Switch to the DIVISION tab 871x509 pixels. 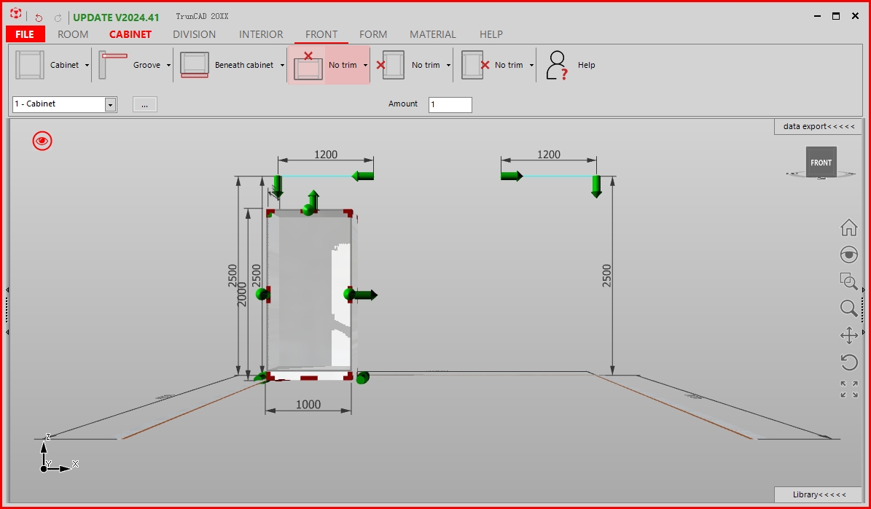[x=195, y=34]
